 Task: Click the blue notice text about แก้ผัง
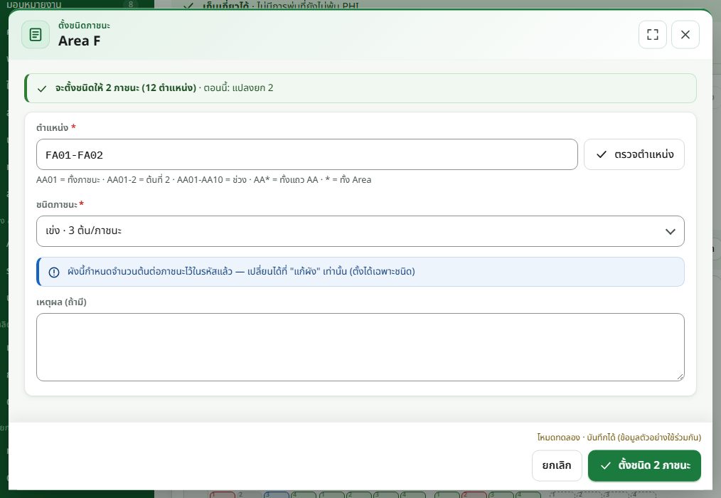click(242, 272)
